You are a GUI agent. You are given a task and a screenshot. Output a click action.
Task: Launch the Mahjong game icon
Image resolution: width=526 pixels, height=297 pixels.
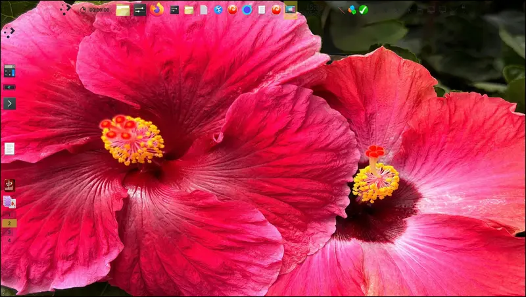click(x=9, y=185)
